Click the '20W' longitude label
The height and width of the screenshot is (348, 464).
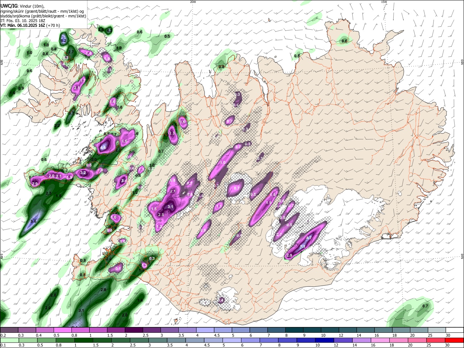point(193,2)
